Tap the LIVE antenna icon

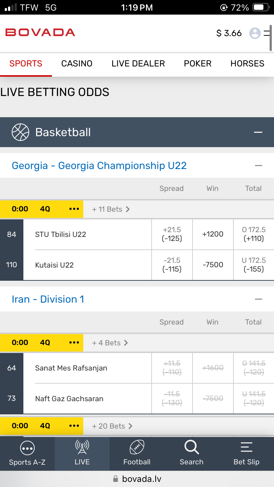[82, 448]
